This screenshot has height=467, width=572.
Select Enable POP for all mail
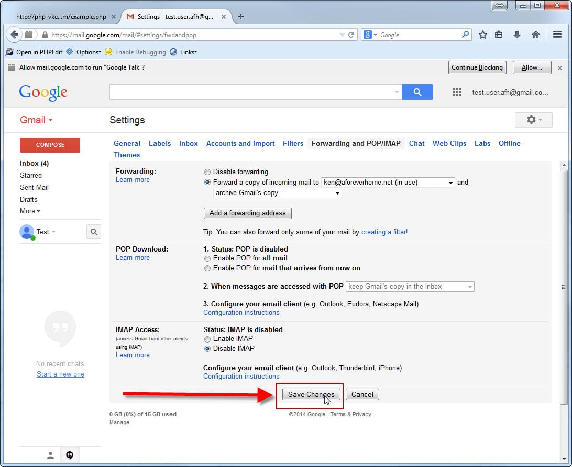click(x=208, y=258)
